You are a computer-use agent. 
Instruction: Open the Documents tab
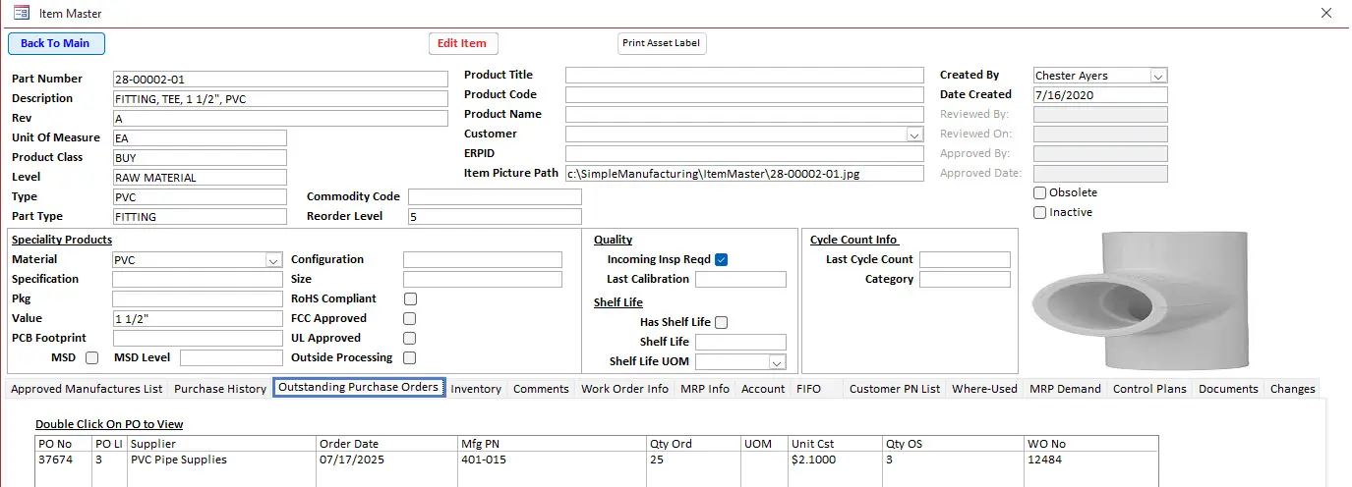(x=1228, y=389)
